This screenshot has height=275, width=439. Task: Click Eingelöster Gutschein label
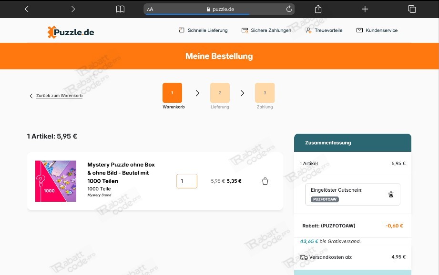coord(337,190)
